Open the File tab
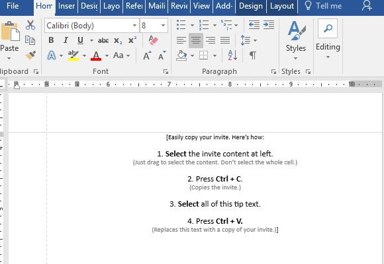The width and height of the screenshot is (384, 264). click(x=13, y=6)
